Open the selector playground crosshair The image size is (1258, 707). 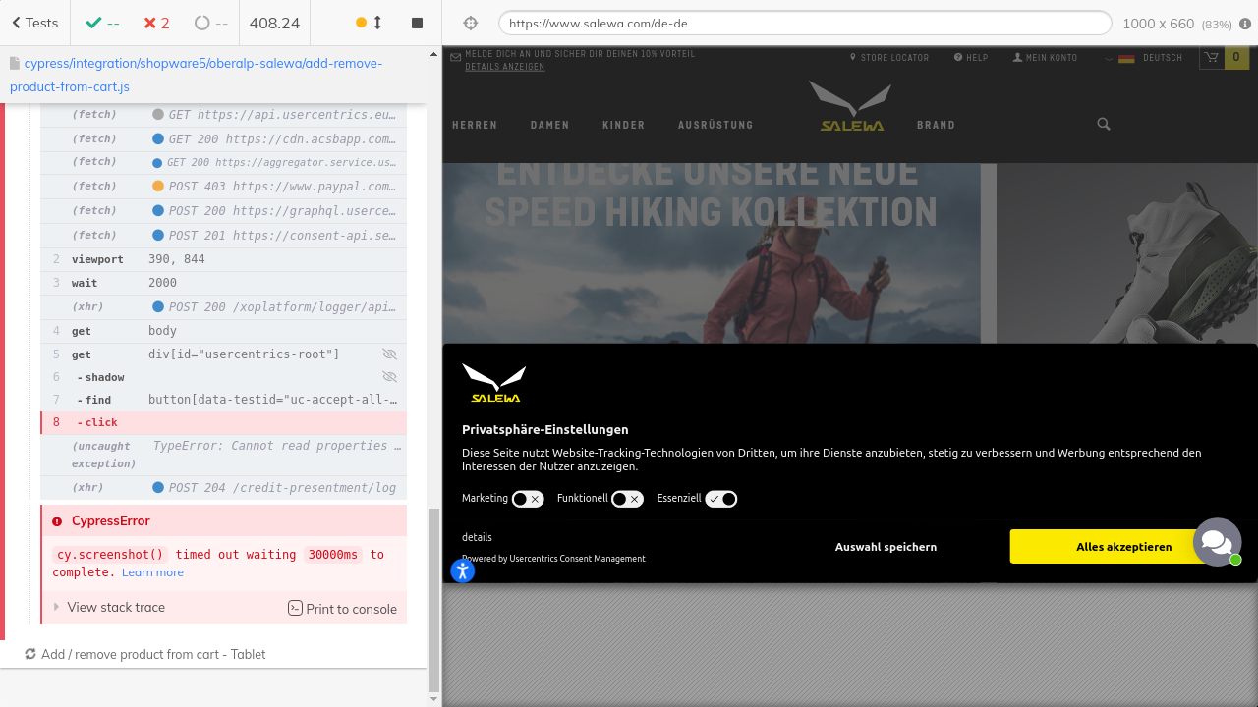[x=470, y=24]
